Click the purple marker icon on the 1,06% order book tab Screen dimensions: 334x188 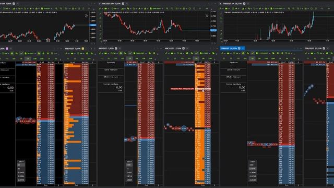[7, 49]
